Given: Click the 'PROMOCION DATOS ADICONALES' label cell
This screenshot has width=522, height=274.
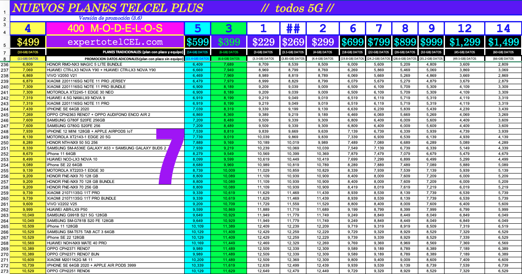Looking at the screenshot, I should [115, 58].
